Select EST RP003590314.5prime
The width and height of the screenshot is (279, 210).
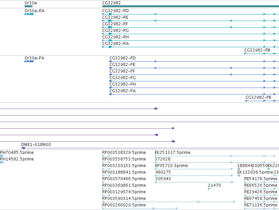[124, 199]
